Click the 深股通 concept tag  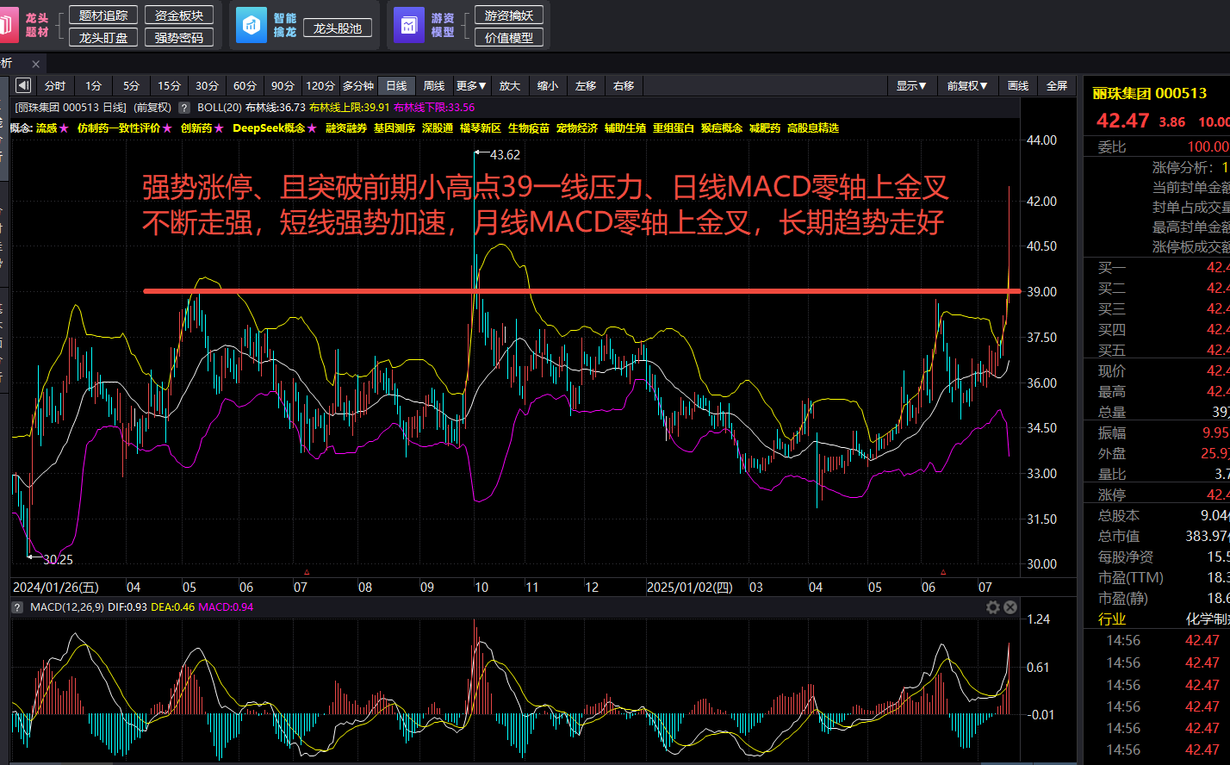438,128
